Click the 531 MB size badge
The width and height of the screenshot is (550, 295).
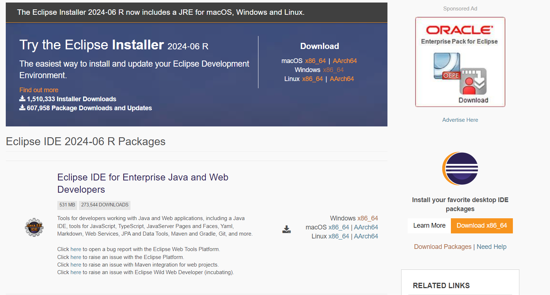[67, 205]
